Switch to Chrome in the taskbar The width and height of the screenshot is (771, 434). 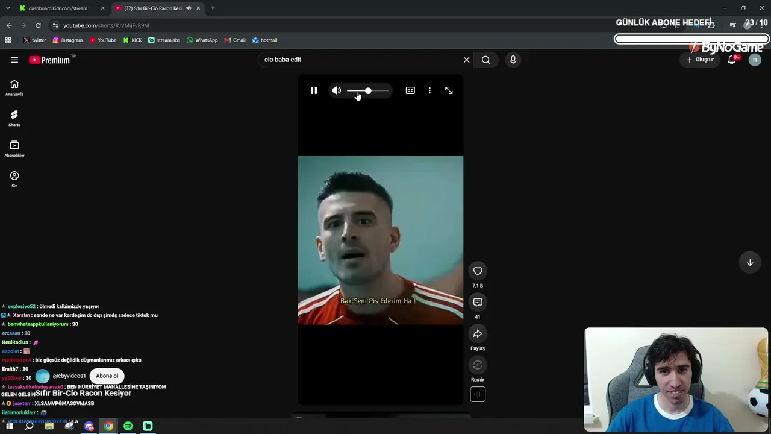[108, 426]
